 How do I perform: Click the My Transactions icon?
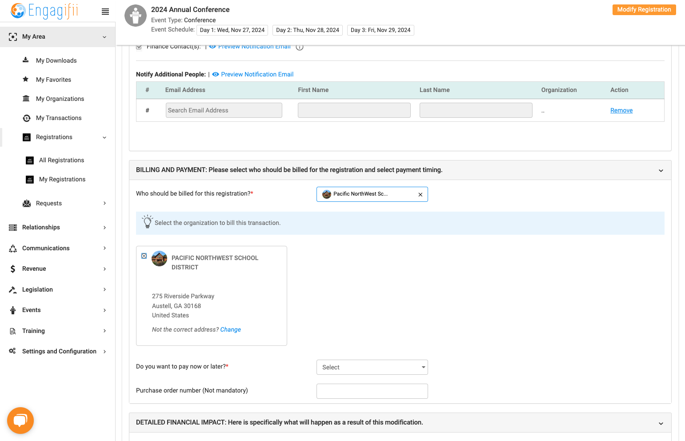(x=27, y=118)
